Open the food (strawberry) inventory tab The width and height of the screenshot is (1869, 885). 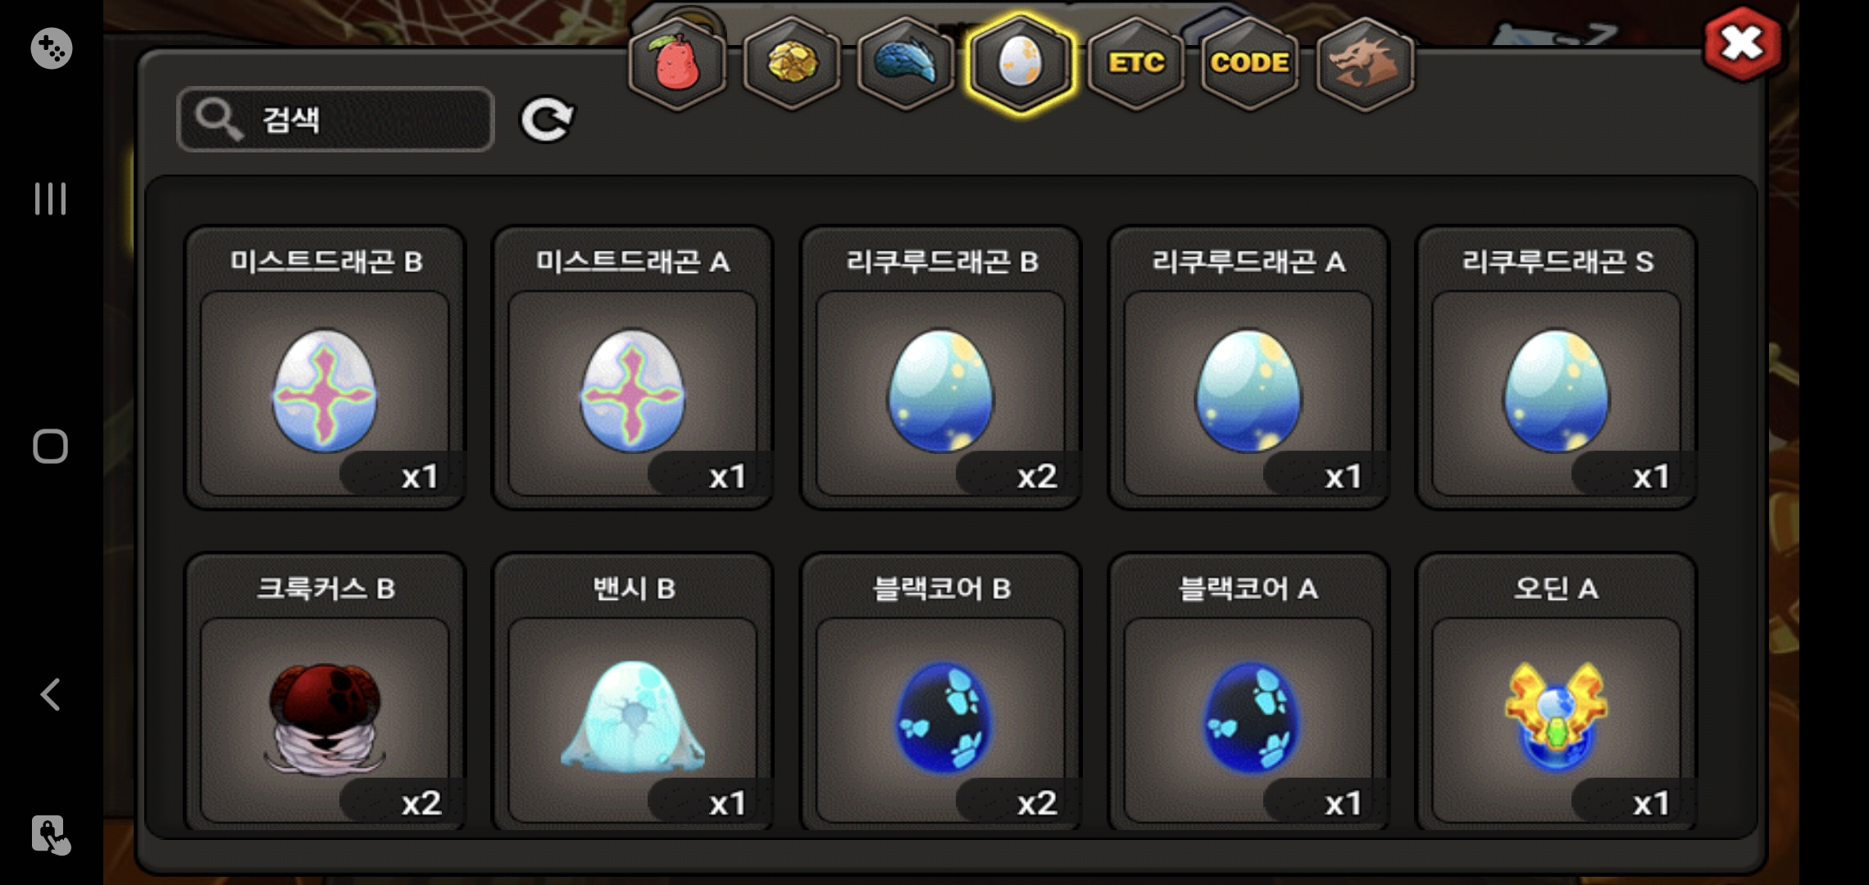(677, 62)
